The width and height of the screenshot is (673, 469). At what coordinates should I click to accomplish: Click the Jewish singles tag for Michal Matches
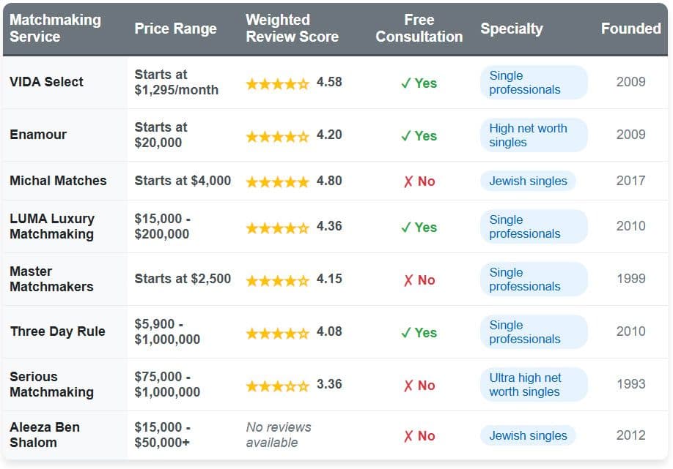tap(528, 181)
